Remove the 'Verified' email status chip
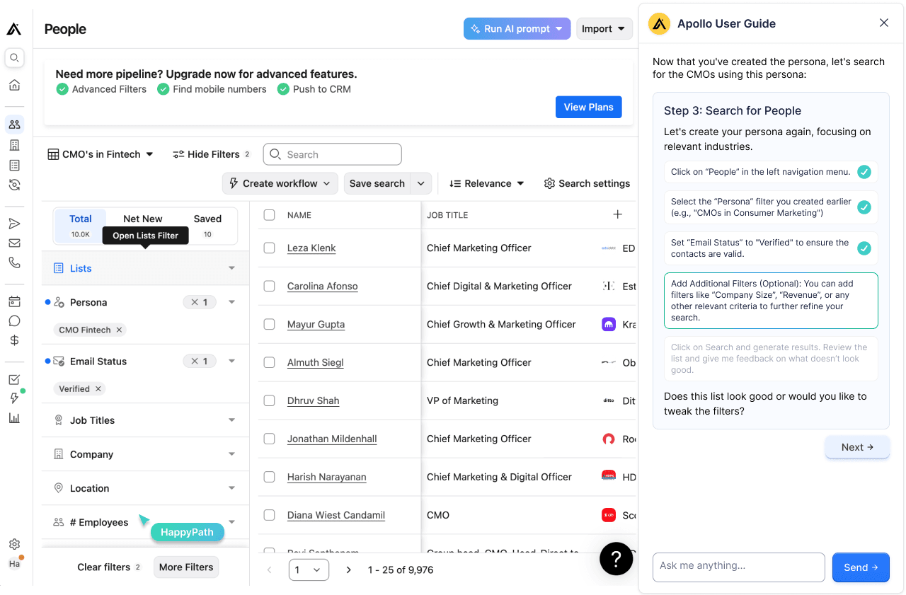Viewport: 906px width, 595px height. point(98,388)
